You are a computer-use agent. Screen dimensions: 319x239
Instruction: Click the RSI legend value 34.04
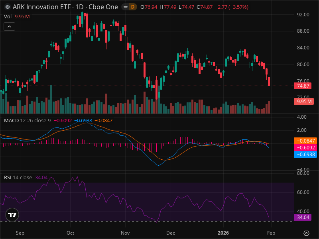click(x=41, y=177)
